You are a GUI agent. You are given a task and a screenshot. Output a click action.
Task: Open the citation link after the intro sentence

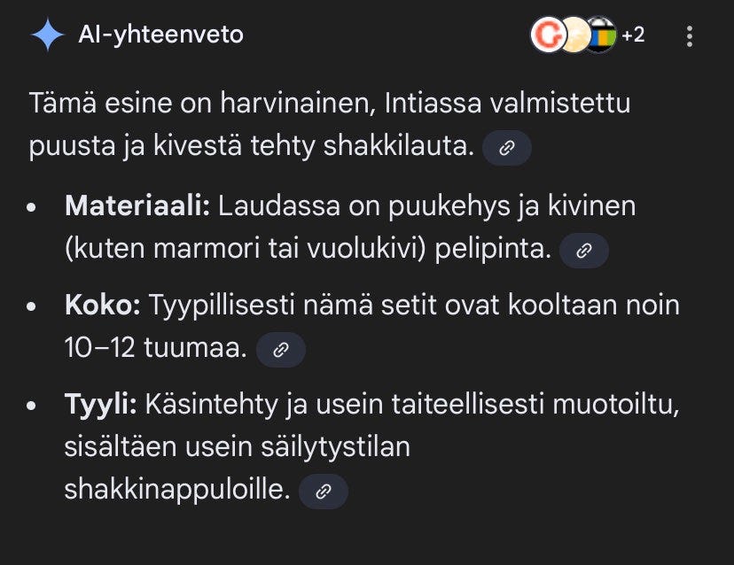coord(505,148)
